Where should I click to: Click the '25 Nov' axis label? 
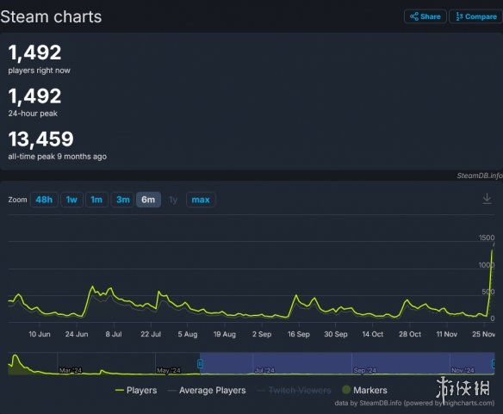(x=483, y=334)
